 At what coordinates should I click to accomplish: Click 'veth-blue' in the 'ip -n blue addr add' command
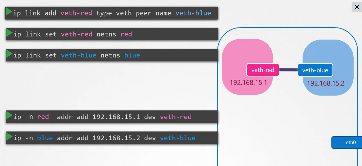tap(178, 138)
